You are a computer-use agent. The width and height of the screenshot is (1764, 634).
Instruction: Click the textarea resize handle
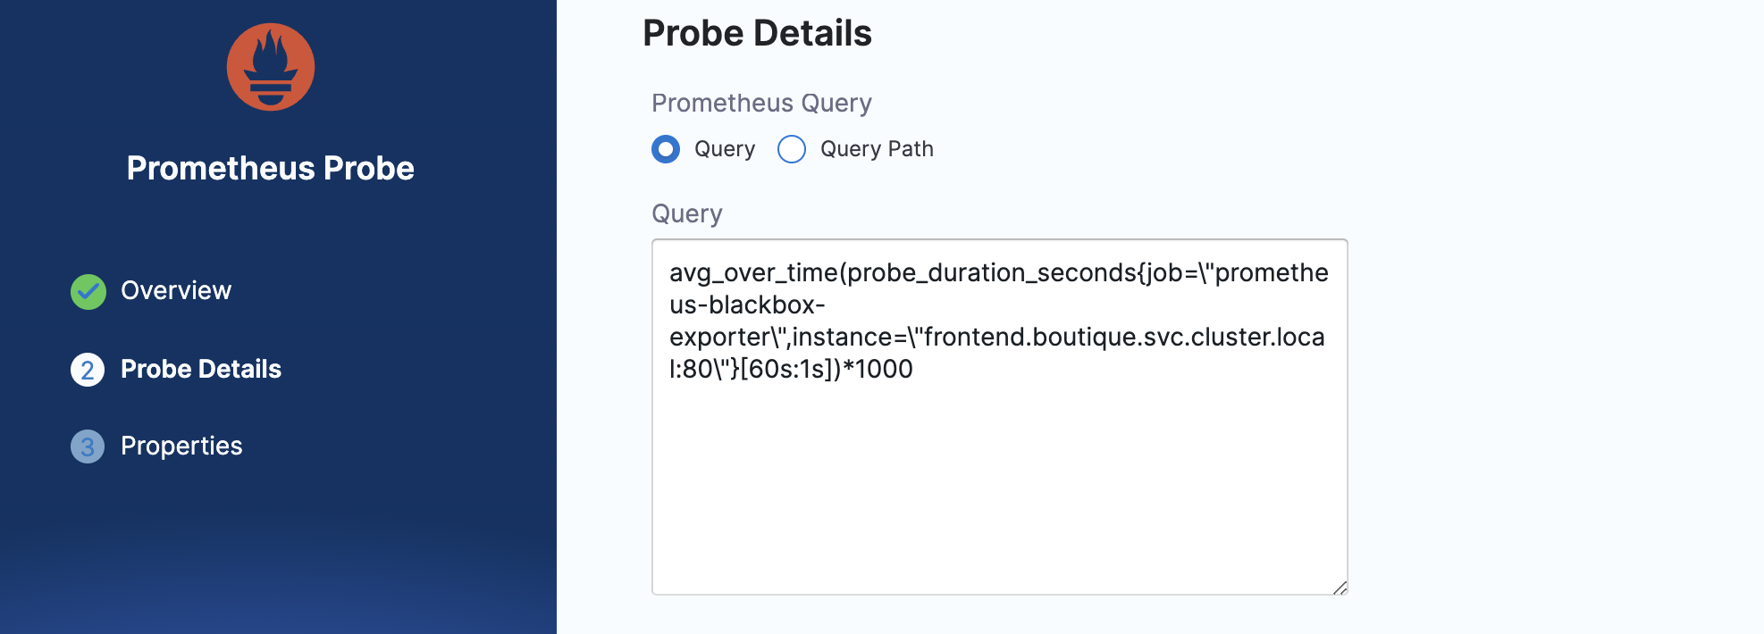pyautogui.click(x=1339, y=587)
